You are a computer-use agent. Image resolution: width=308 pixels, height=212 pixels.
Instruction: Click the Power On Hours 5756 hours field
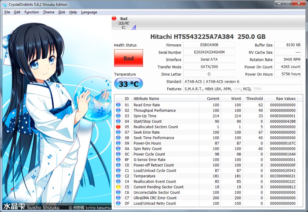[288, 74]
